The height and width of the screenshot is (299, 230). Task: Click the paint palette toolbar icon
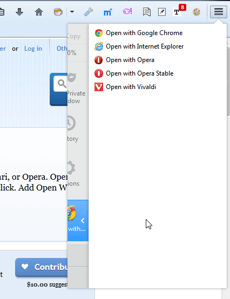coord(197,12)
